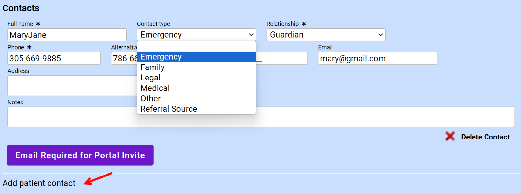The height and width of the screenshot is (194, 521).
Task: Select Other contact type option
Action: click(196, 98)
